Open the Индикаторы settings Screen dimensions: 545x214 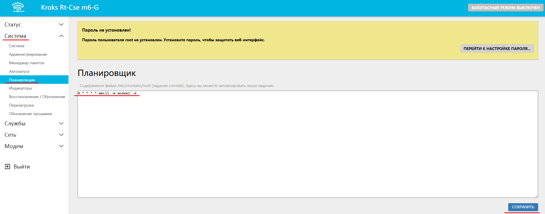[21, 88]
